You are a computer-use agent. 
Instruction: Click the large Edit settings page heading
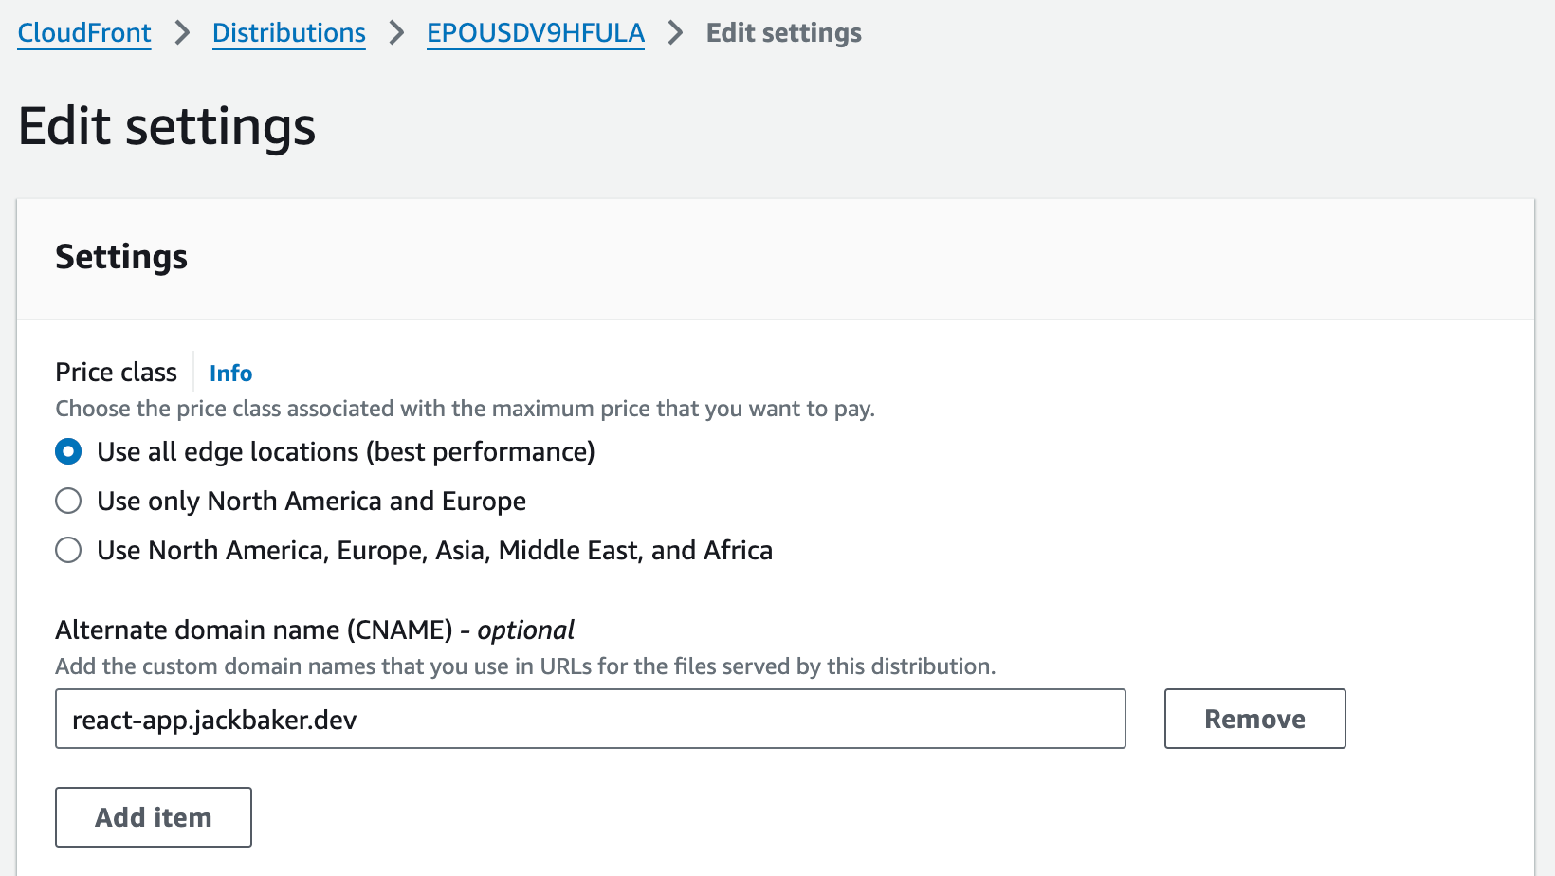point(167,127)
